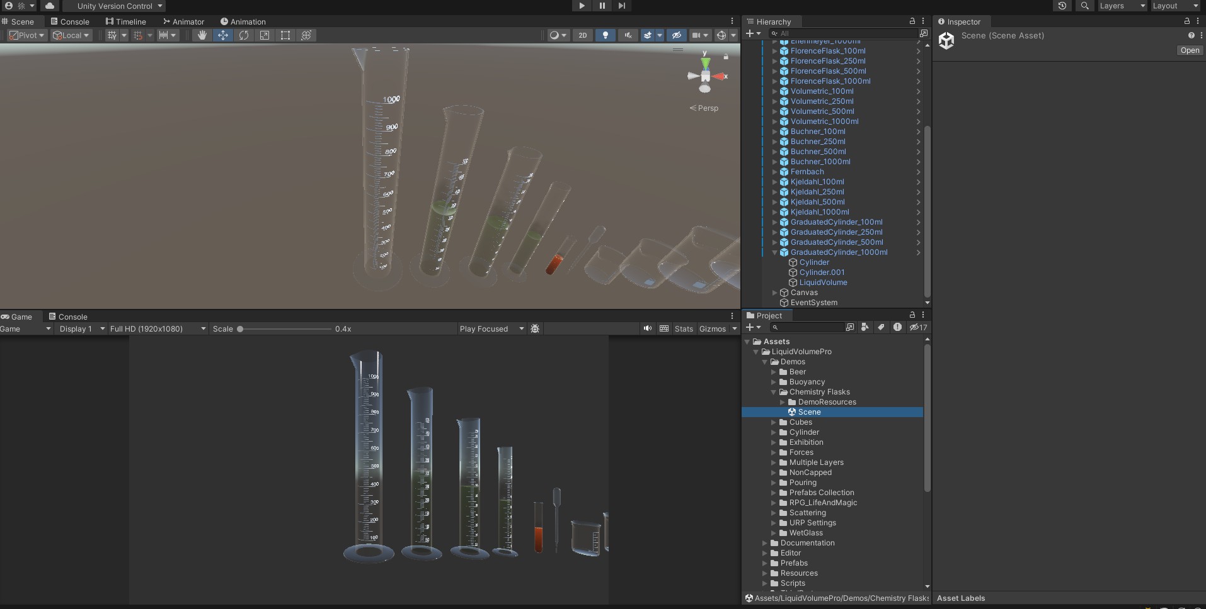Select the Scale tool
The height and width of the screenshot is (609, 1206).
(265, 35)
